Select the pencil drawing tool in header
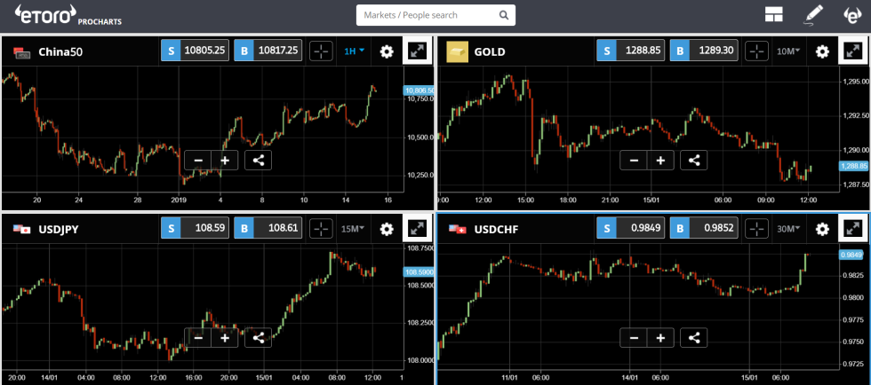871x385 pixels. click(813, 15)
